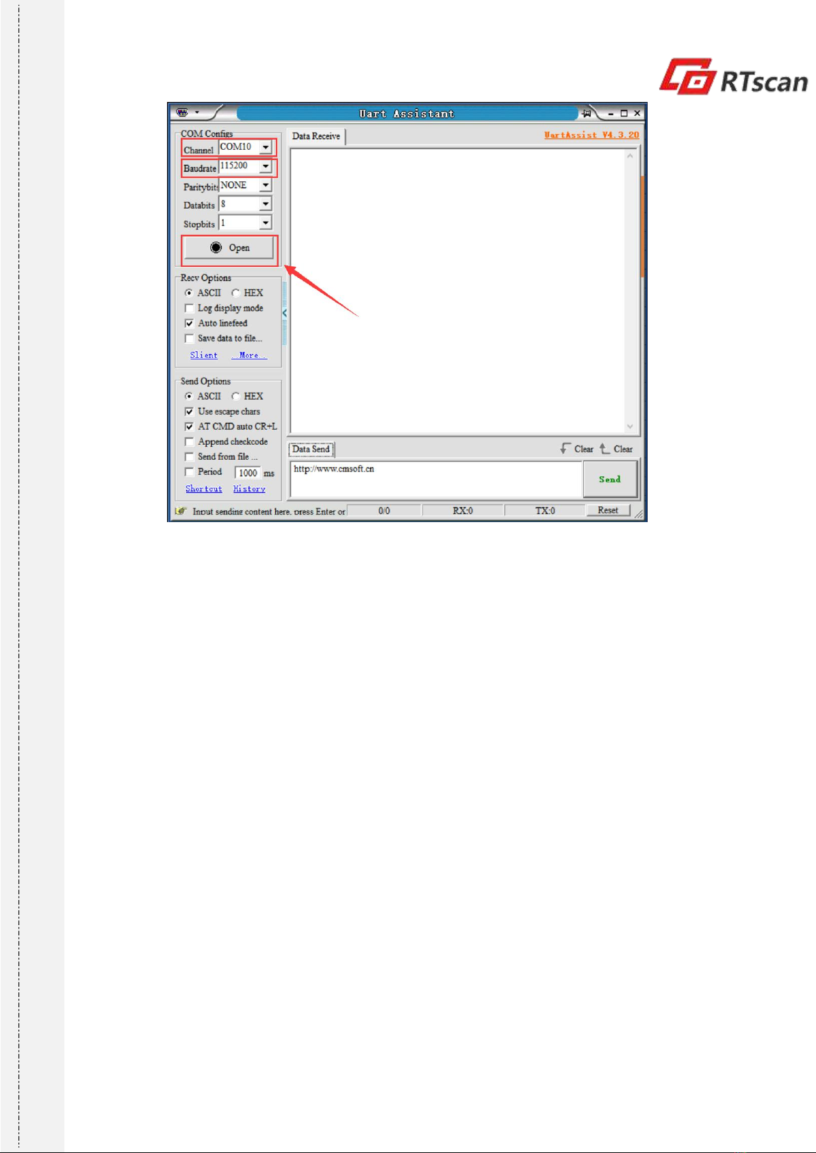
Task: Click the pin window icon
Action: pos(586,114)
